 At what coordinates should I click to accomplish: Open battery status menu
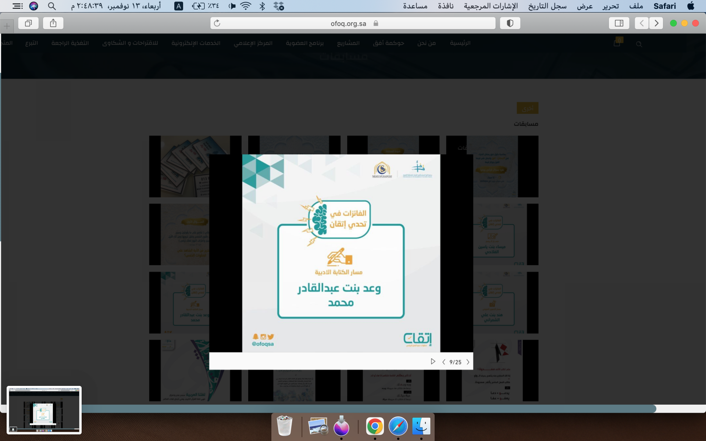pos(206,6)
